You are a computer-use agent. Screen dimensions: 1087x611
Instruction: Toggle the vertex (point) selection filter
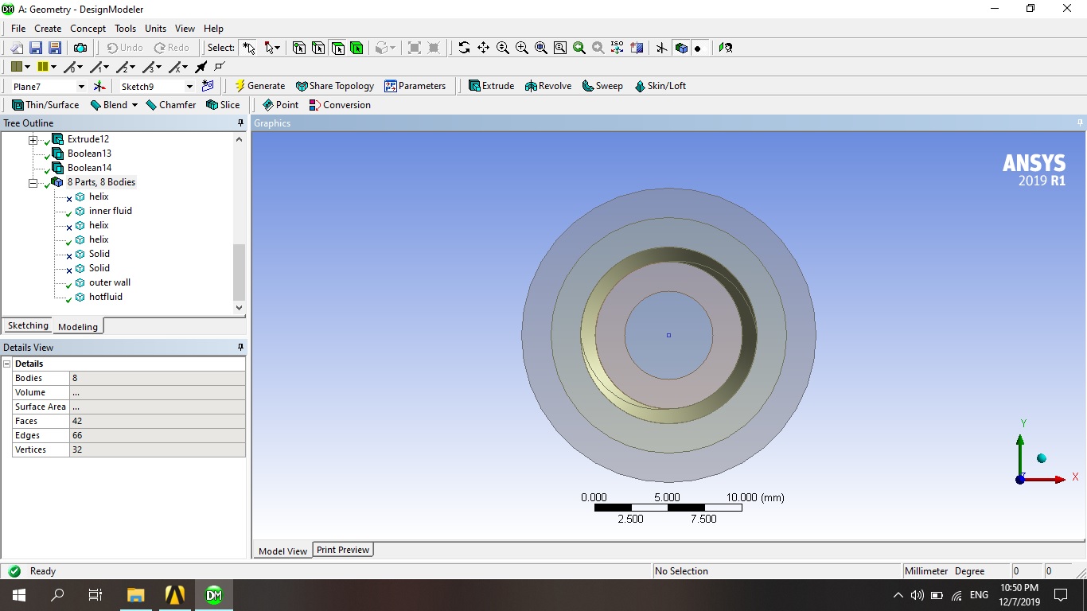[299, 48]
